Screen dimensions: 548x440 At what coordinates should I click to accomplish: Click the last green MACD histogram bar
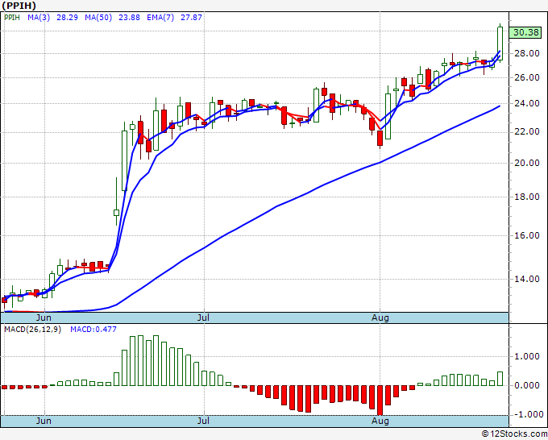tap(500, 379)
